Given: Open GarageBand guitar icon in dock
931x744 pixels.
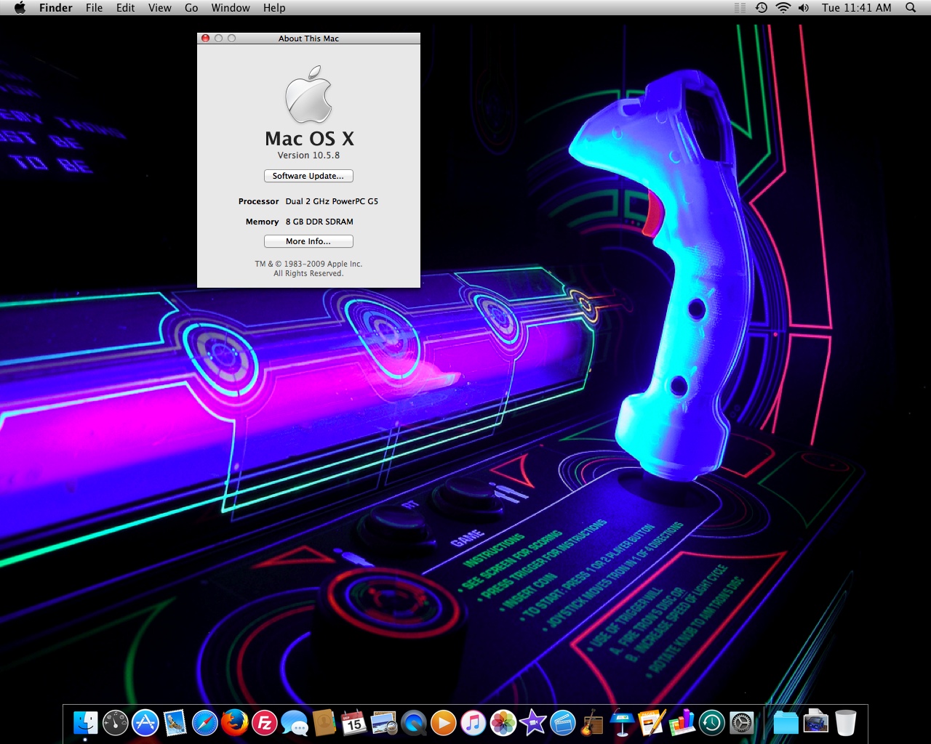Looking at the screenshot, I should point(593,723).
